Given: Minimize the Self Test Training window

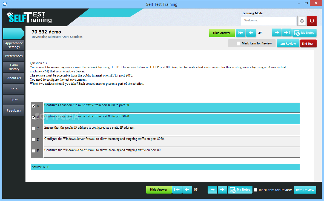Looking at the screenshot, I should [299, 4].
